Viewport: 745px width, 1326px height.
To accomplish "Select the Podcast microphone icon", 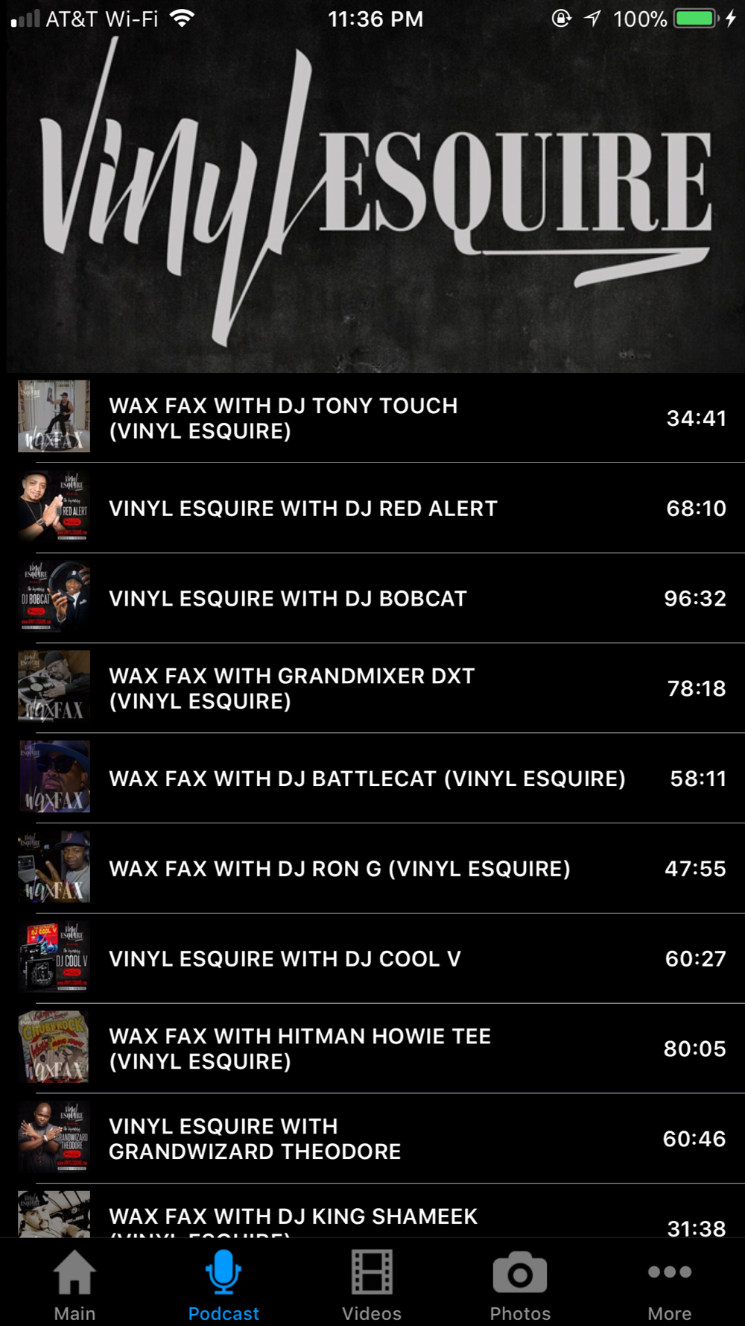I will [223, 1272].
